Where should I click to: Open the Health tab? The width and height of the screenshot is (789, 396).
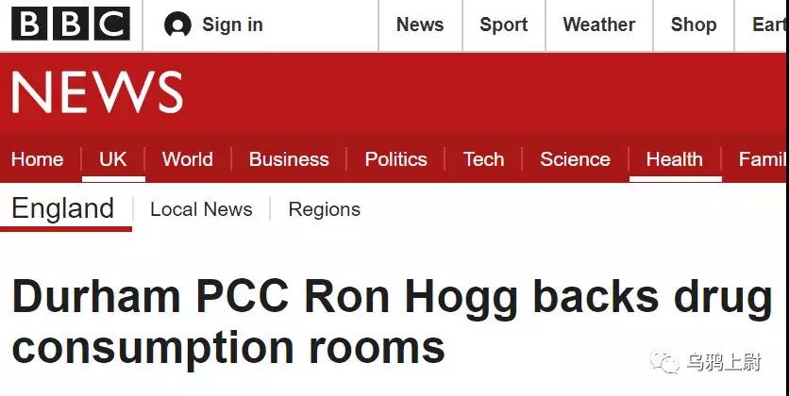675,159
